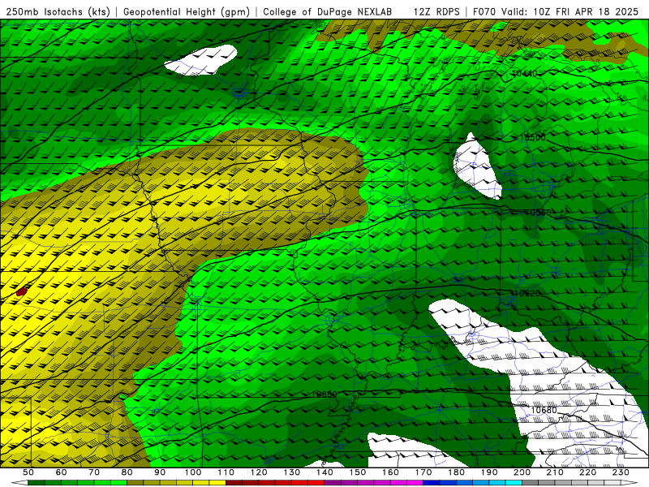Screen dimensions: 649x487
Task: Click the 'F070 Valid: 10Z FRI APR 18 2025' text
Action: point(556,11)
